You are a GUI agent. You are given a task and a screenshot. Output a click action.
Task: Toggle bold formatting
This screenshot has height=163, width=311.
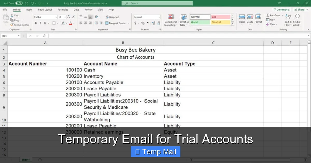(x=36, y=23)
